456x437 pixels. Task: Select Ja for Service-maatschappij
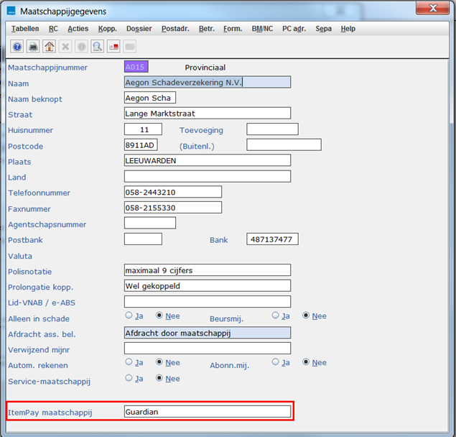point(129,378)
